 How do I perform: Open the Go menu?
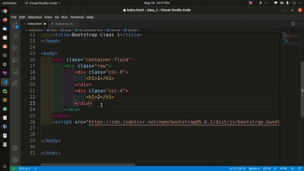[x=57, y=17]
